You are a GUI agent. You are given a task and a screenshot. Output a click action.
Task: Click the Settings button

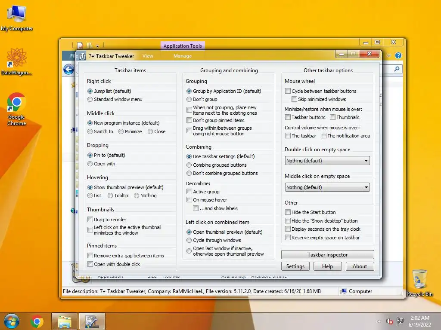(x=295, y=266)
